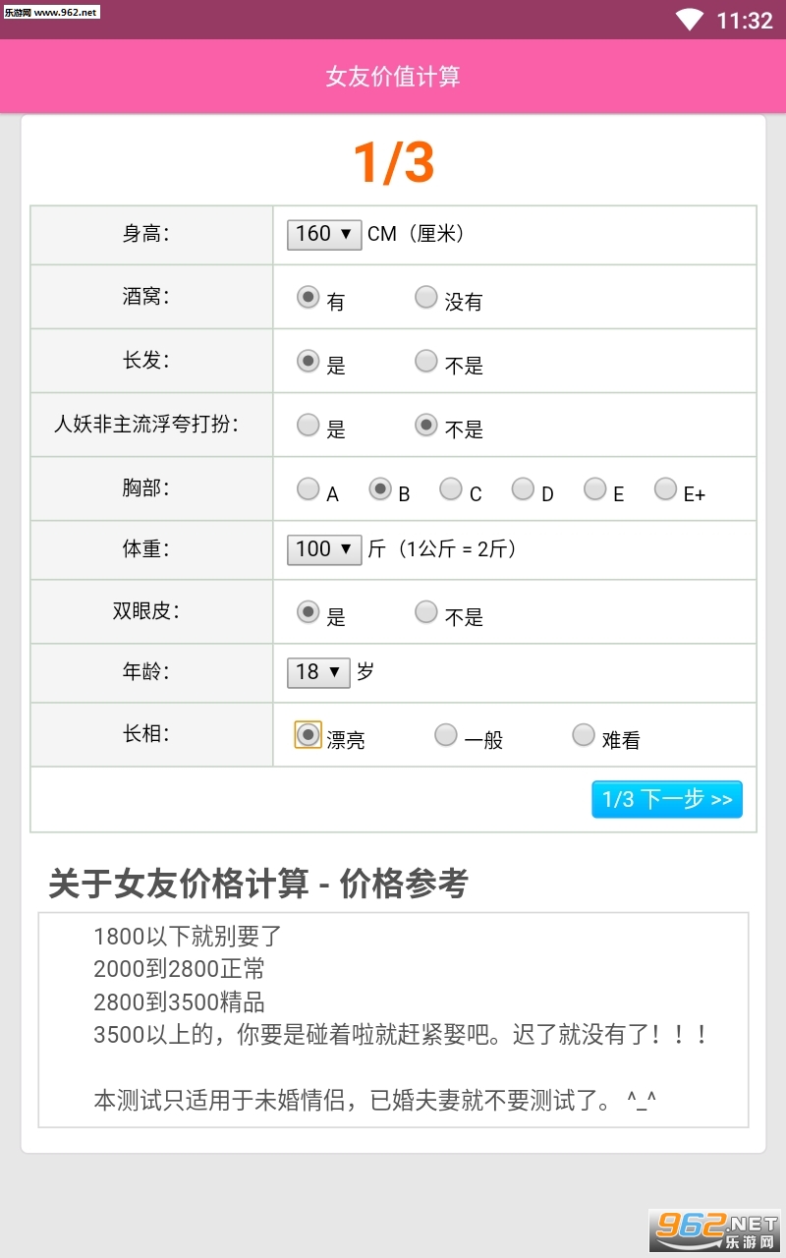Open the 18 岁 age dropdown

coord(318,672)
